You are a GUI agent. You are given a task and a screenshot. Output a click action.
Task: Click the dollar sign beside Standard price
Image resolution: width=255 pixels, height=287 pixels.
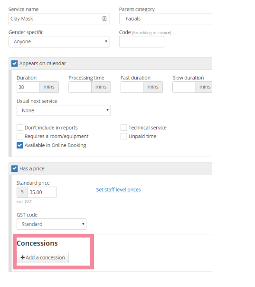point(22,192)
